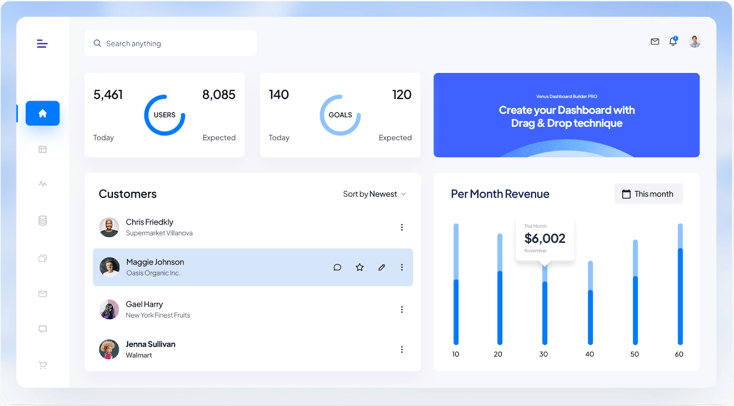
Task: Click Supermarket Villanova company text
Action: 159,233
